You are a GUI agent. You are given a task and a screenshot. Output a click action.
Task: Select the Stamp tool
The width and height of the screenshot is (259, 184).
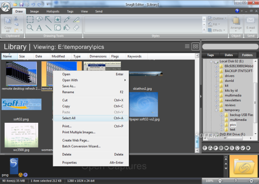pos(58,19)
